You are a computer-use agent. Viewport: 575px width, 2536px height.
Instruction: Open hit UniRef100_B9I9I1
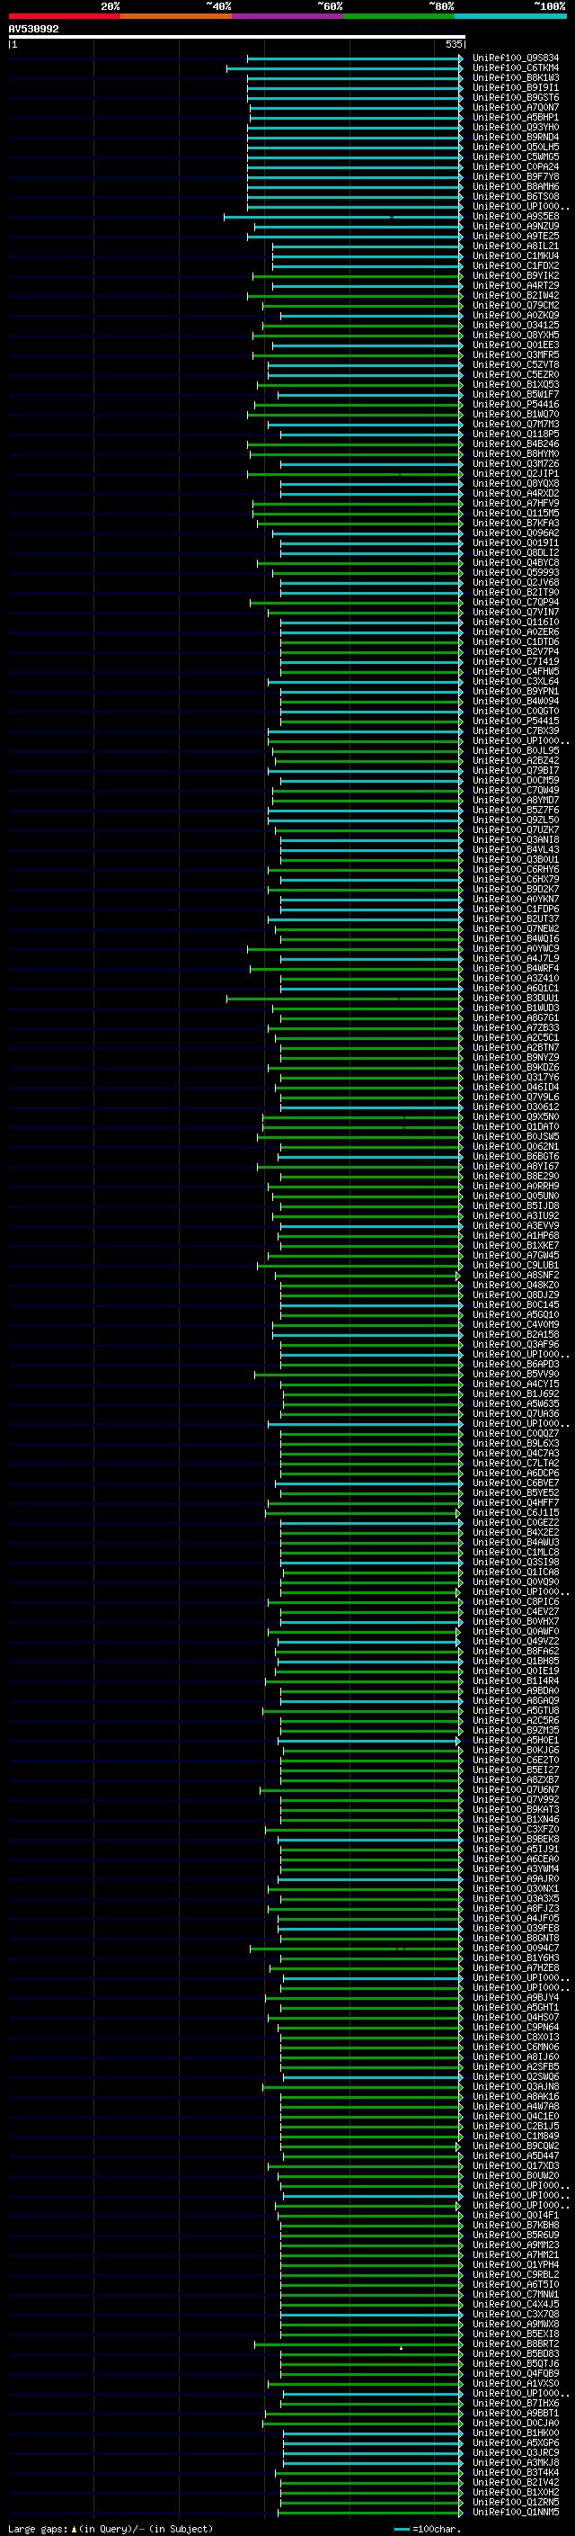click(516, 87)
